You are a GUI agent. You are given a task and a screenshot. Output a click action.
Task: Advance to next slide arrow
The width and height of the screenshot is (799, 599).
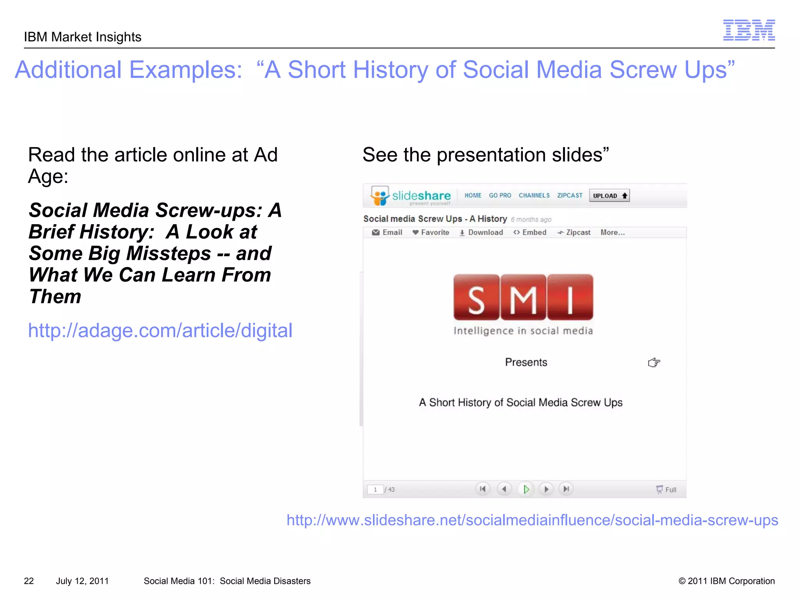(x=546, y=489)
